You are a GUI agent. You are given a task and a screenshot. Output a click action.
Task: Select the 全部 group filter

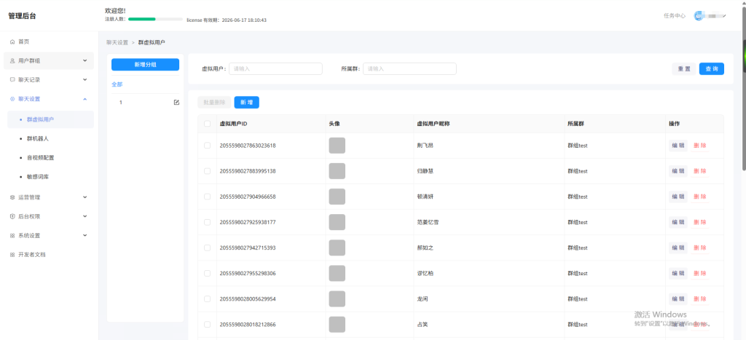click(x=117, y=84)
